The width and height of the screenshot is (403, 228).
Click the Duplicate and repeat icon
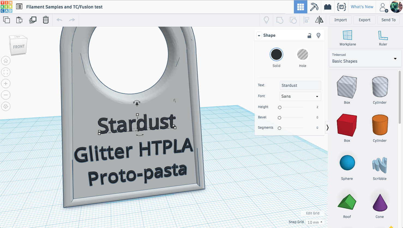tap(33, 20)
